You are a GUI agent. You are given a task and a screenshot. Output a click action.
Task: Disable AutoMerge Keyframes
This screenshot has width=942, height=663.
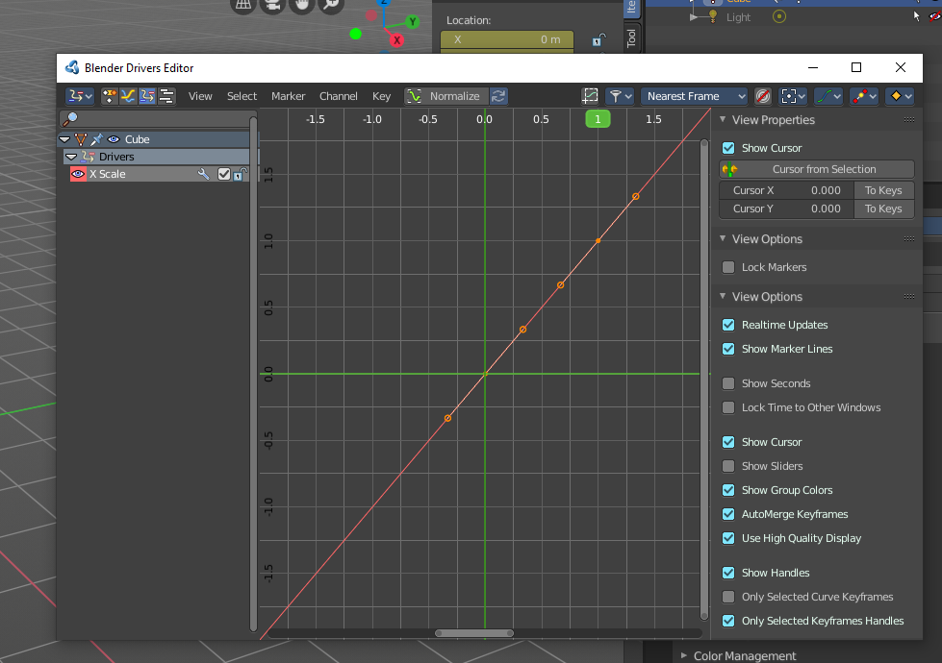tap(728, 514)
